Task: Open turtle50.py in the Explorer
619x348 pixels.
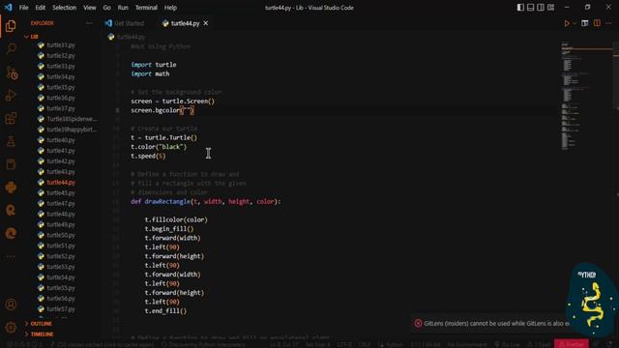Action: tap(61, 235)
